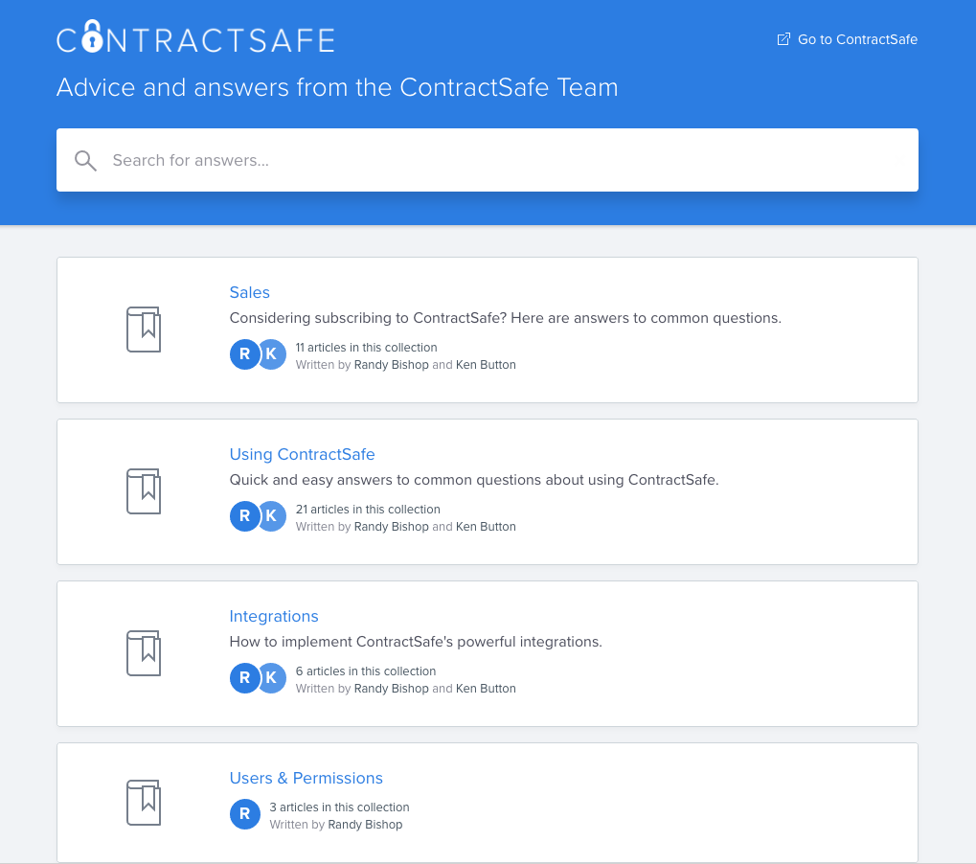976x864 pixels.
Task: Open the Users & Permissions collection
Action: pyautogui.click(x=306, y=778)
